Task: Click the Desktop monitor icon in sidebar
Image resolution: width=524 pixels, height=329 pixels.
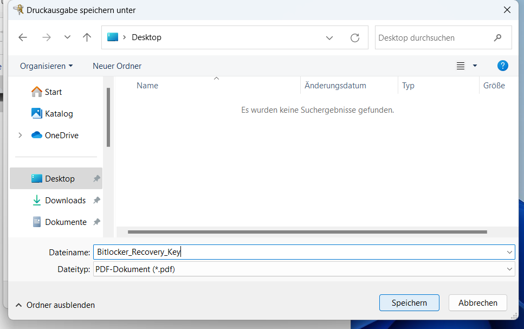Action: [x=37, y=178]
